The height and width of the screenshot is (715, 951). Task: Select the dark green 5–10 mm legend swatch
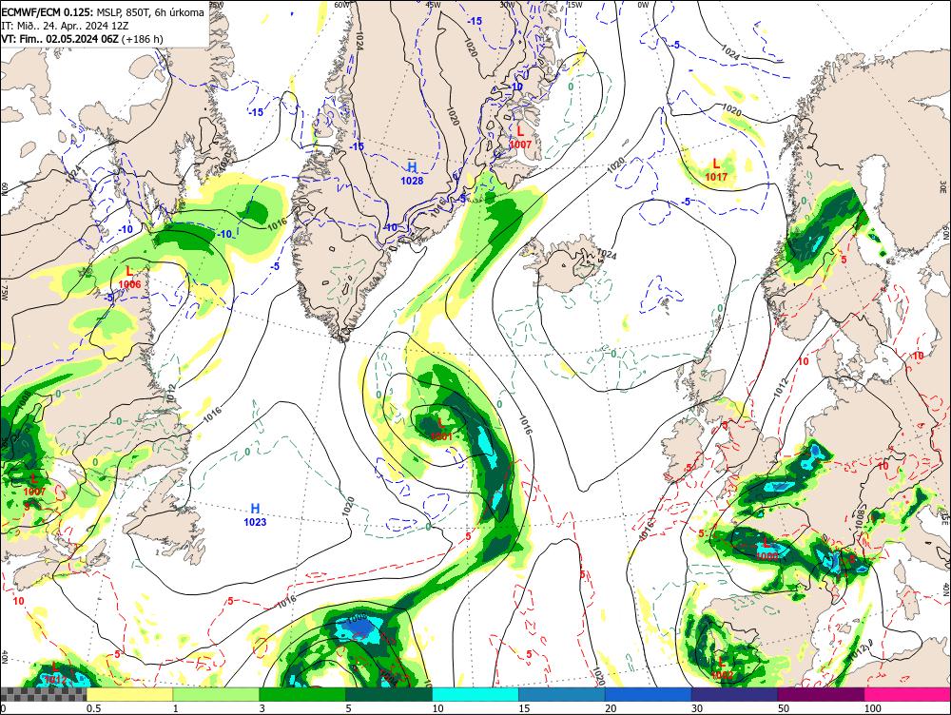tap(389, 694)
